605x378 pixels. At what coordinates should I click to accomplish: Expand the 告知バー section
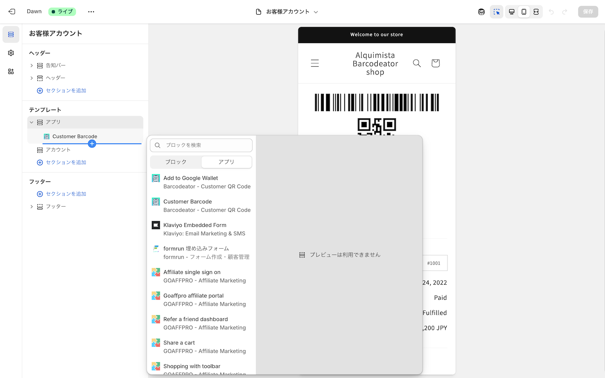(32, 66)
